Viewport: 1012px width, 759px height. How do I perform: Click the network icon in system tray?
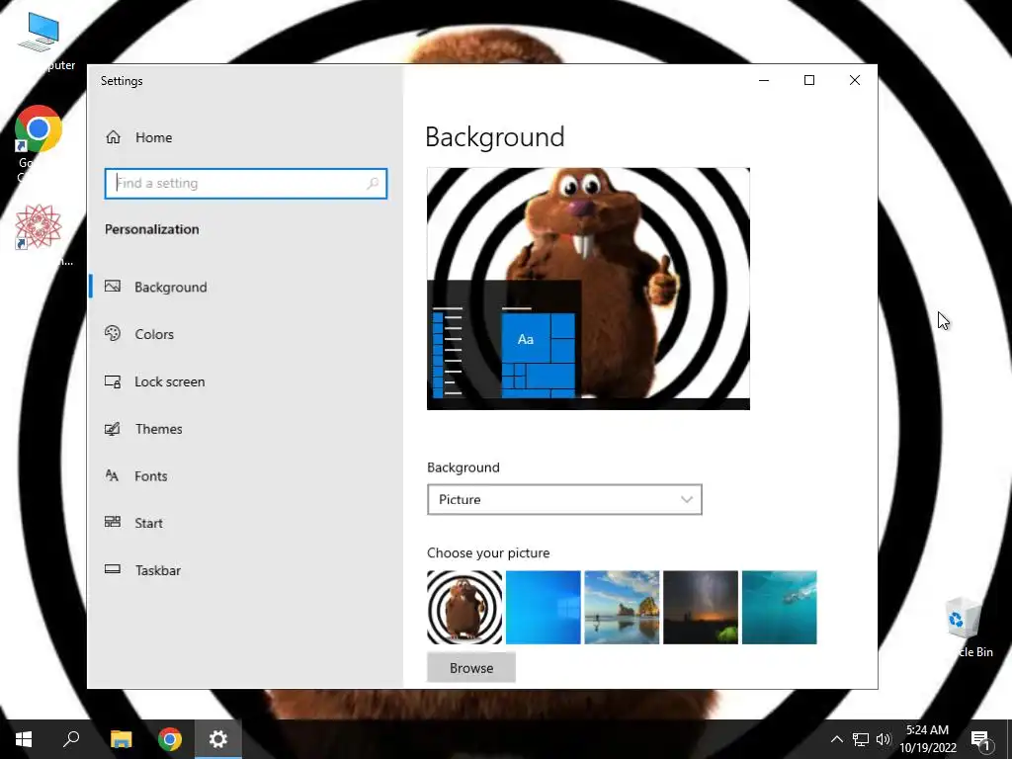[x=861, y=739]
